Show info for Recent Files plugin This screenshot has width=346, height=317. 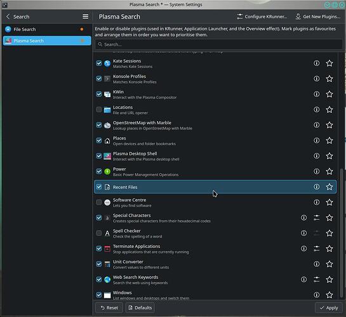pos(316,187)
